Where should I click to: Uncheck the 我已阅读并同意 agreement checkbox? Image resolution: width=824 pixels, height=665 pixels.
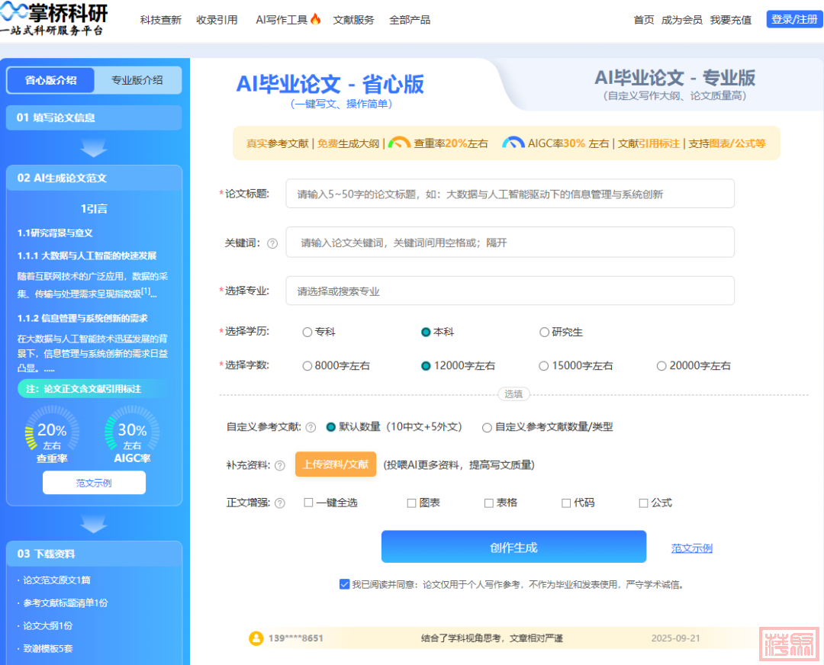pos(344,584)
